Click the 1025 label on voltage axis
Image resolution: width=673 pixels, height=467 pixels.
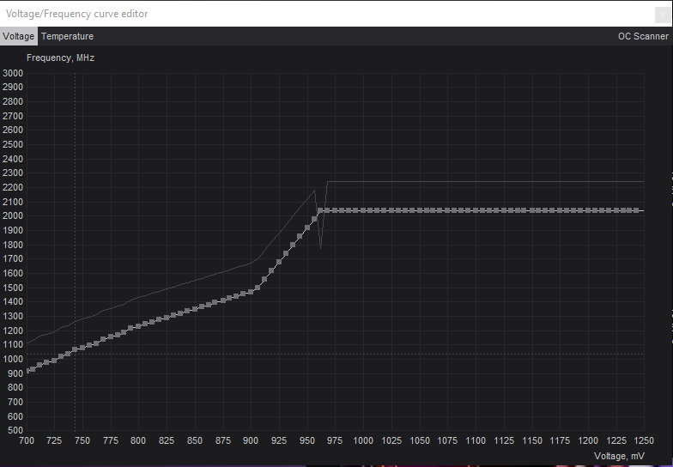[391, 441]
